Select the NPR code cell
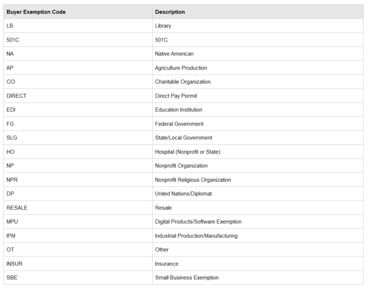The height and width of the screenshot is (290, 368). (x=12, y=179)
